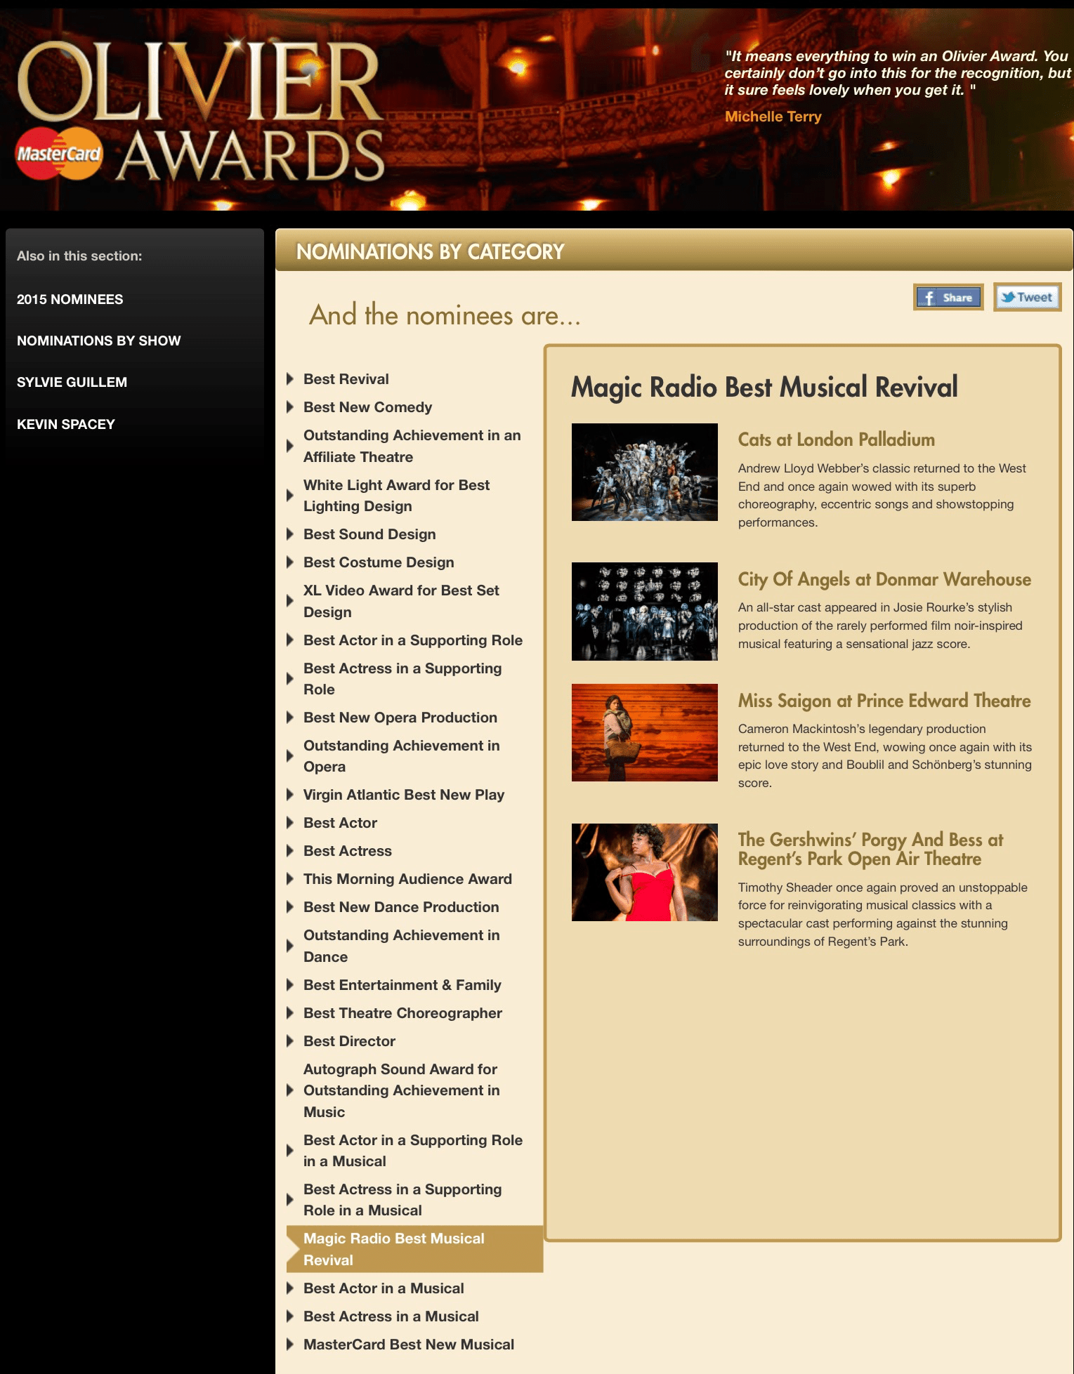Open the City Of Angels thumbnail image
This screenshot has height=1374, width=1074.
coord(644,611)
